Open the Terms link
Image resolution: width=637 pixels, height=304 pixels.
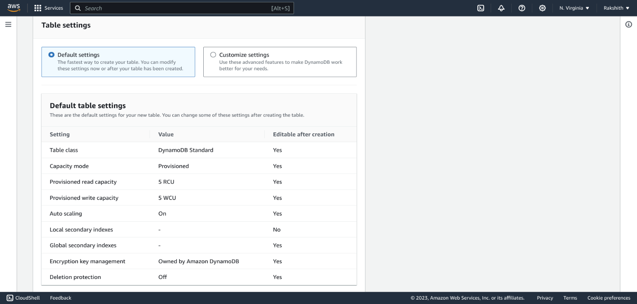(x=570, y=298)
